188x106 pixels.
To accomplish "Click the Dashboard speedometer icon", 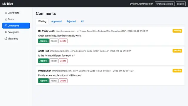I will tap(6, 13).
